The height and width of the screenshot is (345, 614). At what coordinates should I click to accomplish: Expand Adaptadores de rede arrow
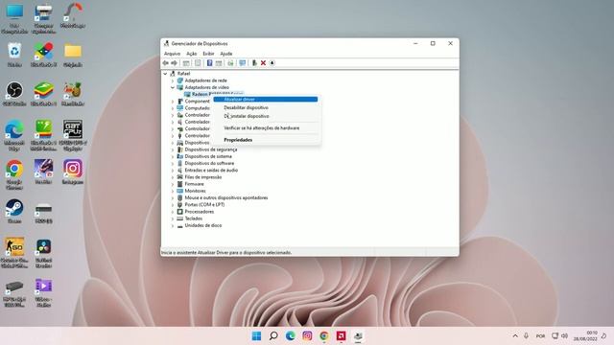click(x=173, y=80)
